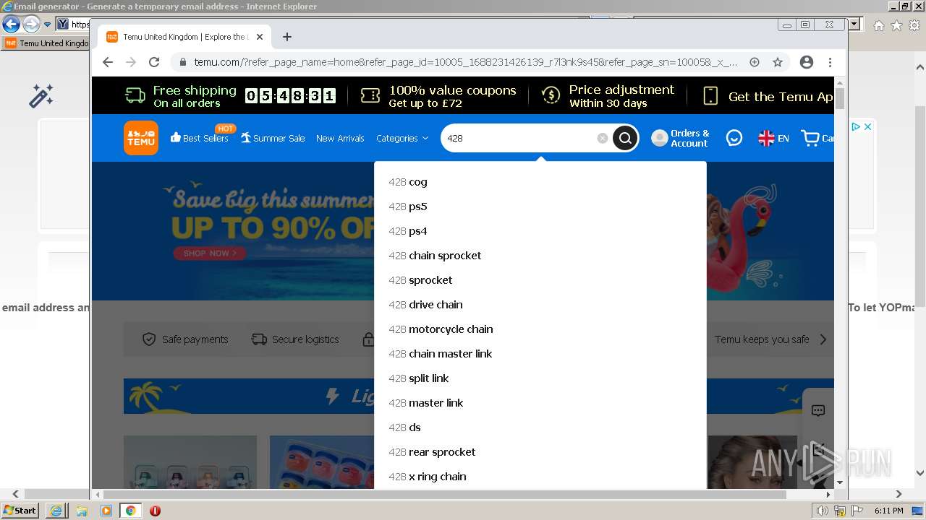The width and height of the screenshot is (926, 520).
Task: Choose the '428 split link' suggestion
Action: click(540, 378)
